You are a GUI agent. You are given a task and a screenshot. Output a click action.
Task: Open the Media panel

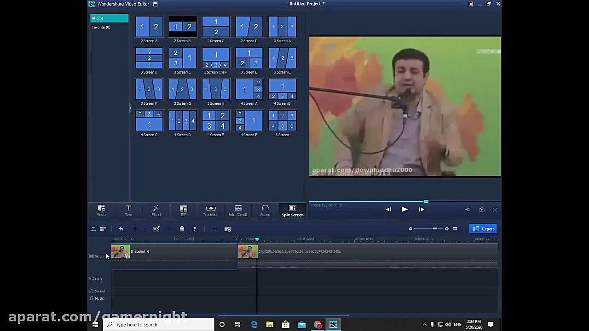pyautogui.click(x=101, y=211)
